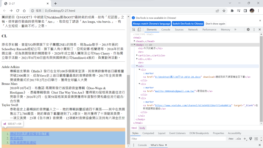Viewport: 263px width, 148px height.
Task: Open the media control icon in toolbar
Action: (239, 11)
